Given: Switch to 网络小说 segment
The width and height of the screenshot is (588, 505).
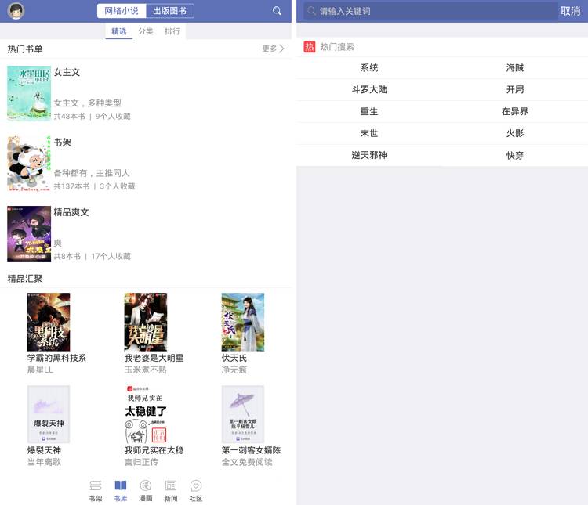Looking at the screenshot, I should [122, 11].
